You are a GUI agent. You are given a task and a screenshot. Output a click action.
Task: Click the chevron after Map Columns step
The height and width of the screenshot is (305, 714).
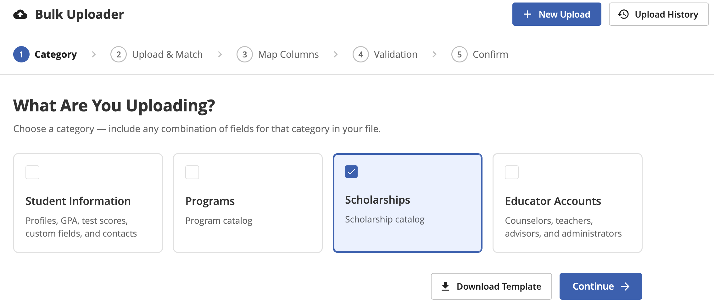(x=336, y=54)
